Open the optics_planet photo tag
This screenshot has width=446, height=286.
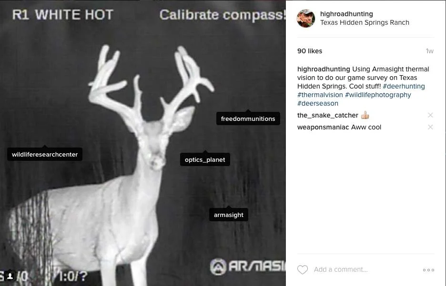pyautogui.click(x=205, y=159)
